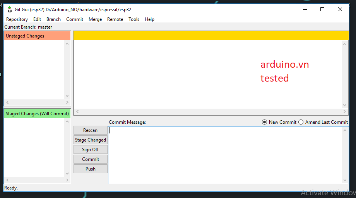The width and height of the screenshot is (356, 198).
Task: Open the Remote menu
Action: point(115,19)
